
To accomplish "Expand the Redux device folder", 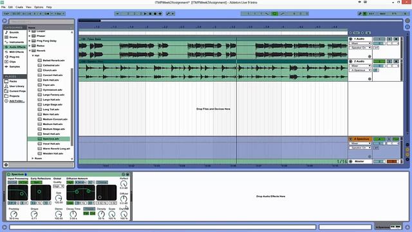I will click(x=30, y=46).
